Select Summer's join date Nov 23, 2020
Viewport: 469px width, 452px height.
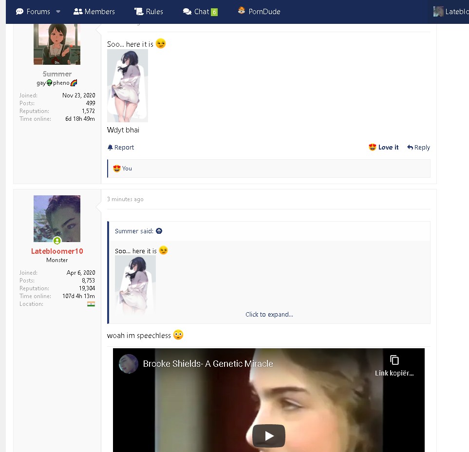79,95
